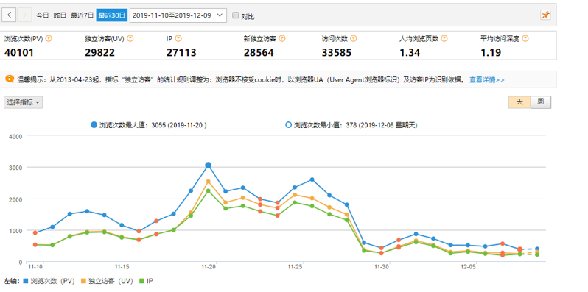
Task: Open the 查看详情>> link
Action: point(487,79)
